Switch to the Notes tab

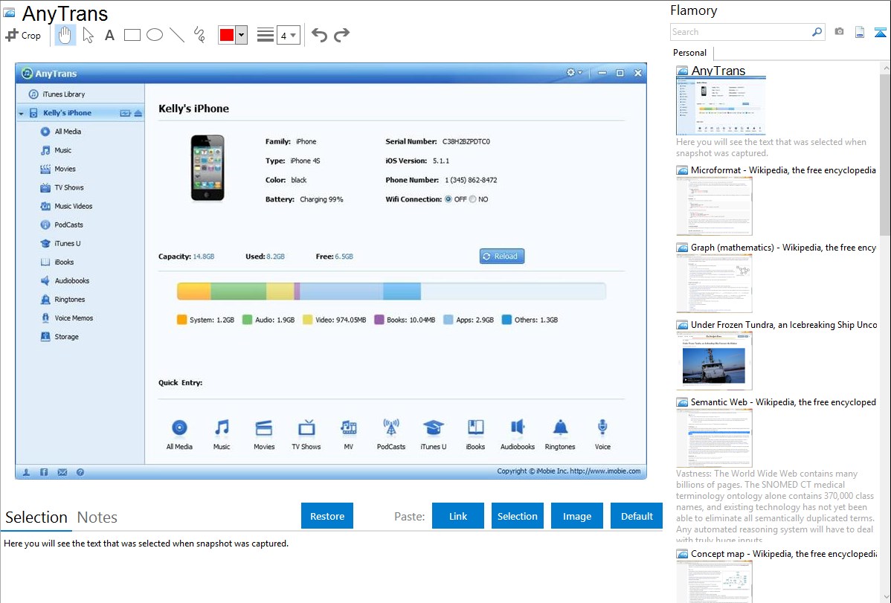[x=97, y=517]
